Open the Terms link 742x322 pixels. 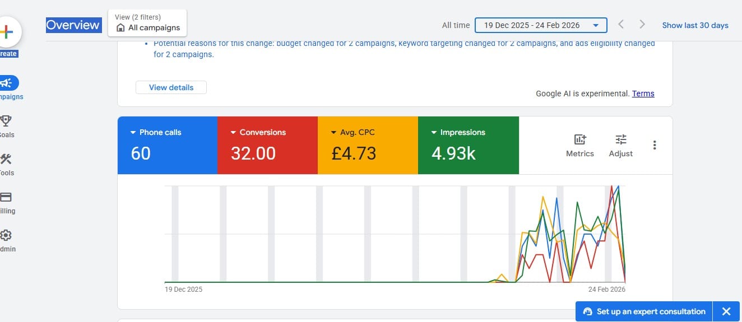click(643, 94)
